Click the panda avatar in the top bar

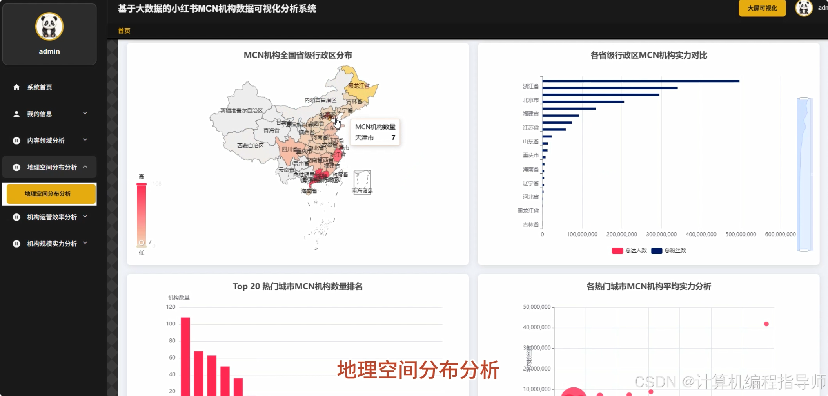click(804, 8)
